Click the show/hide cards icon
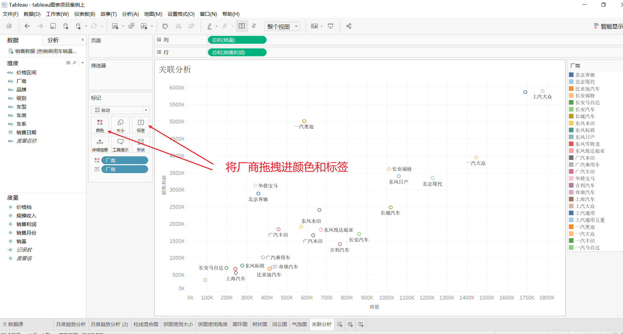 [314, 26]
